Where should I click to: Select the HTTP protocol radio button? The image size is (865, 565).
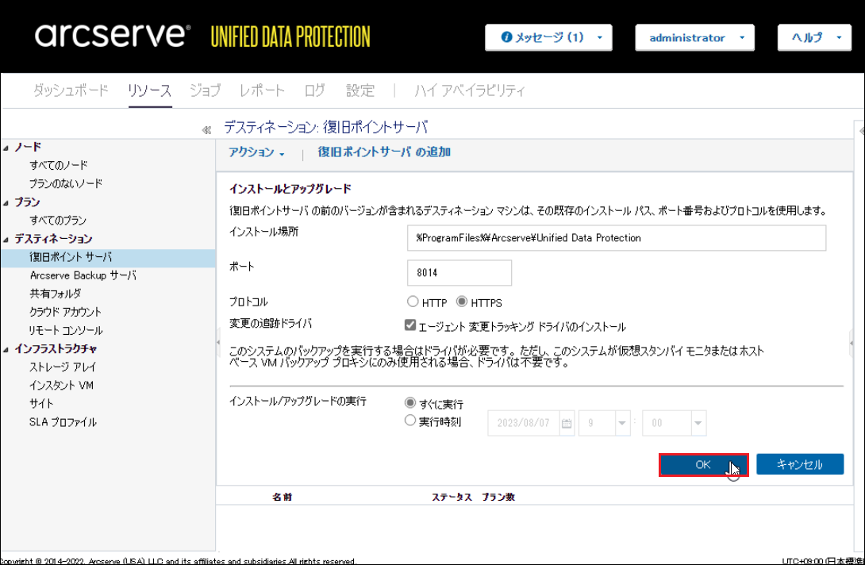tap(413, 302)
